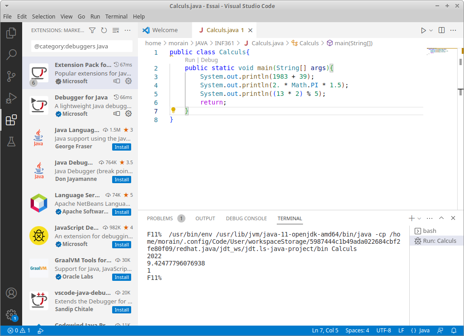The image size is (464, 336).
Task: Open the Selection menu
Action: [43, 17]
